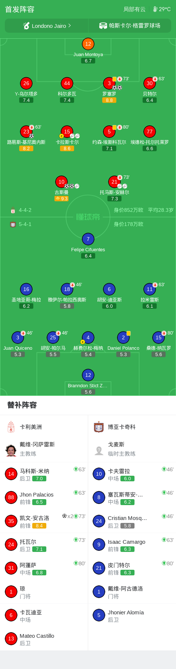176x669 pixels.
Task: Tap the 博亚卡奇科 team crest in substitutes
Action: pyautogui.click(x=99, y=427)
